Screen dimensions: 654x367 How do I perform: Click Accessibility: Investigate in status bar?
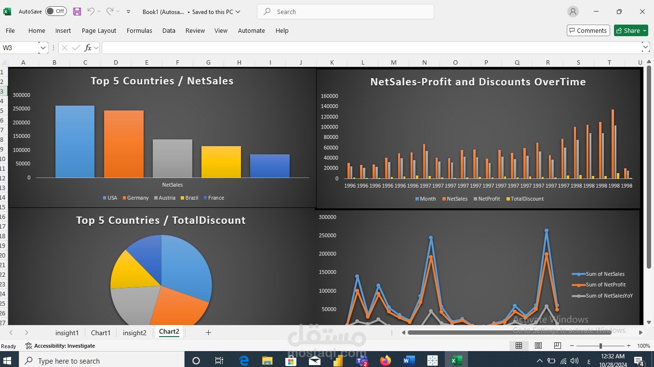tap(60, 346)
